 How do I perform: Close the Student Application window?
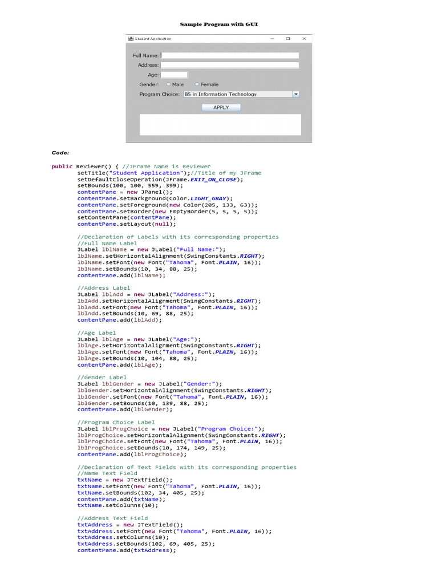304,39
